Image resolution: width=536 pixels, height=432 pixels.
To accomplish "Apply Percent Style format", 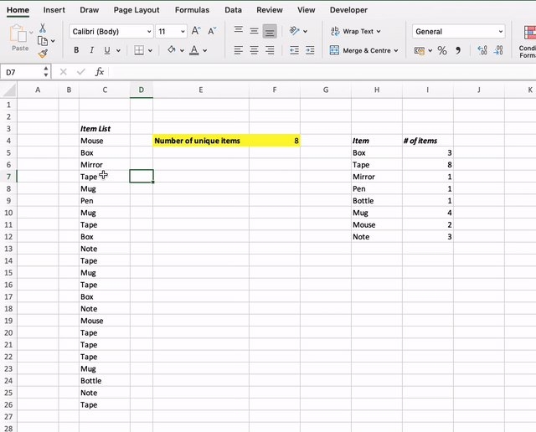I will point(442,50).
